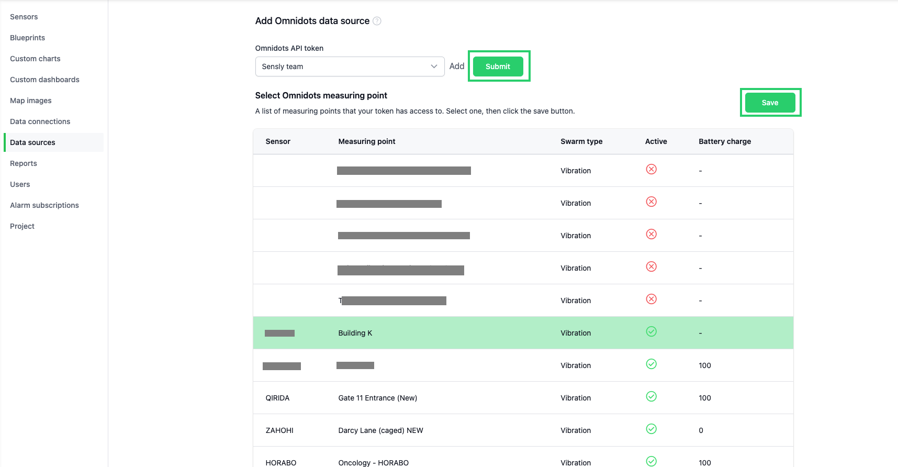Select the Gate 11 Entrance (New) row
Screen dimensions: 898x467
click(x=523, y=398)
